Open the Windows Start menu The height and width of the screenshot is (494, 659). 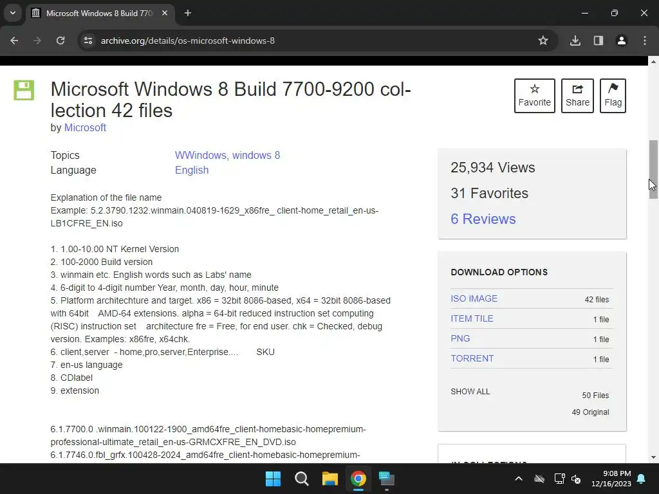(x=273, y=479)
